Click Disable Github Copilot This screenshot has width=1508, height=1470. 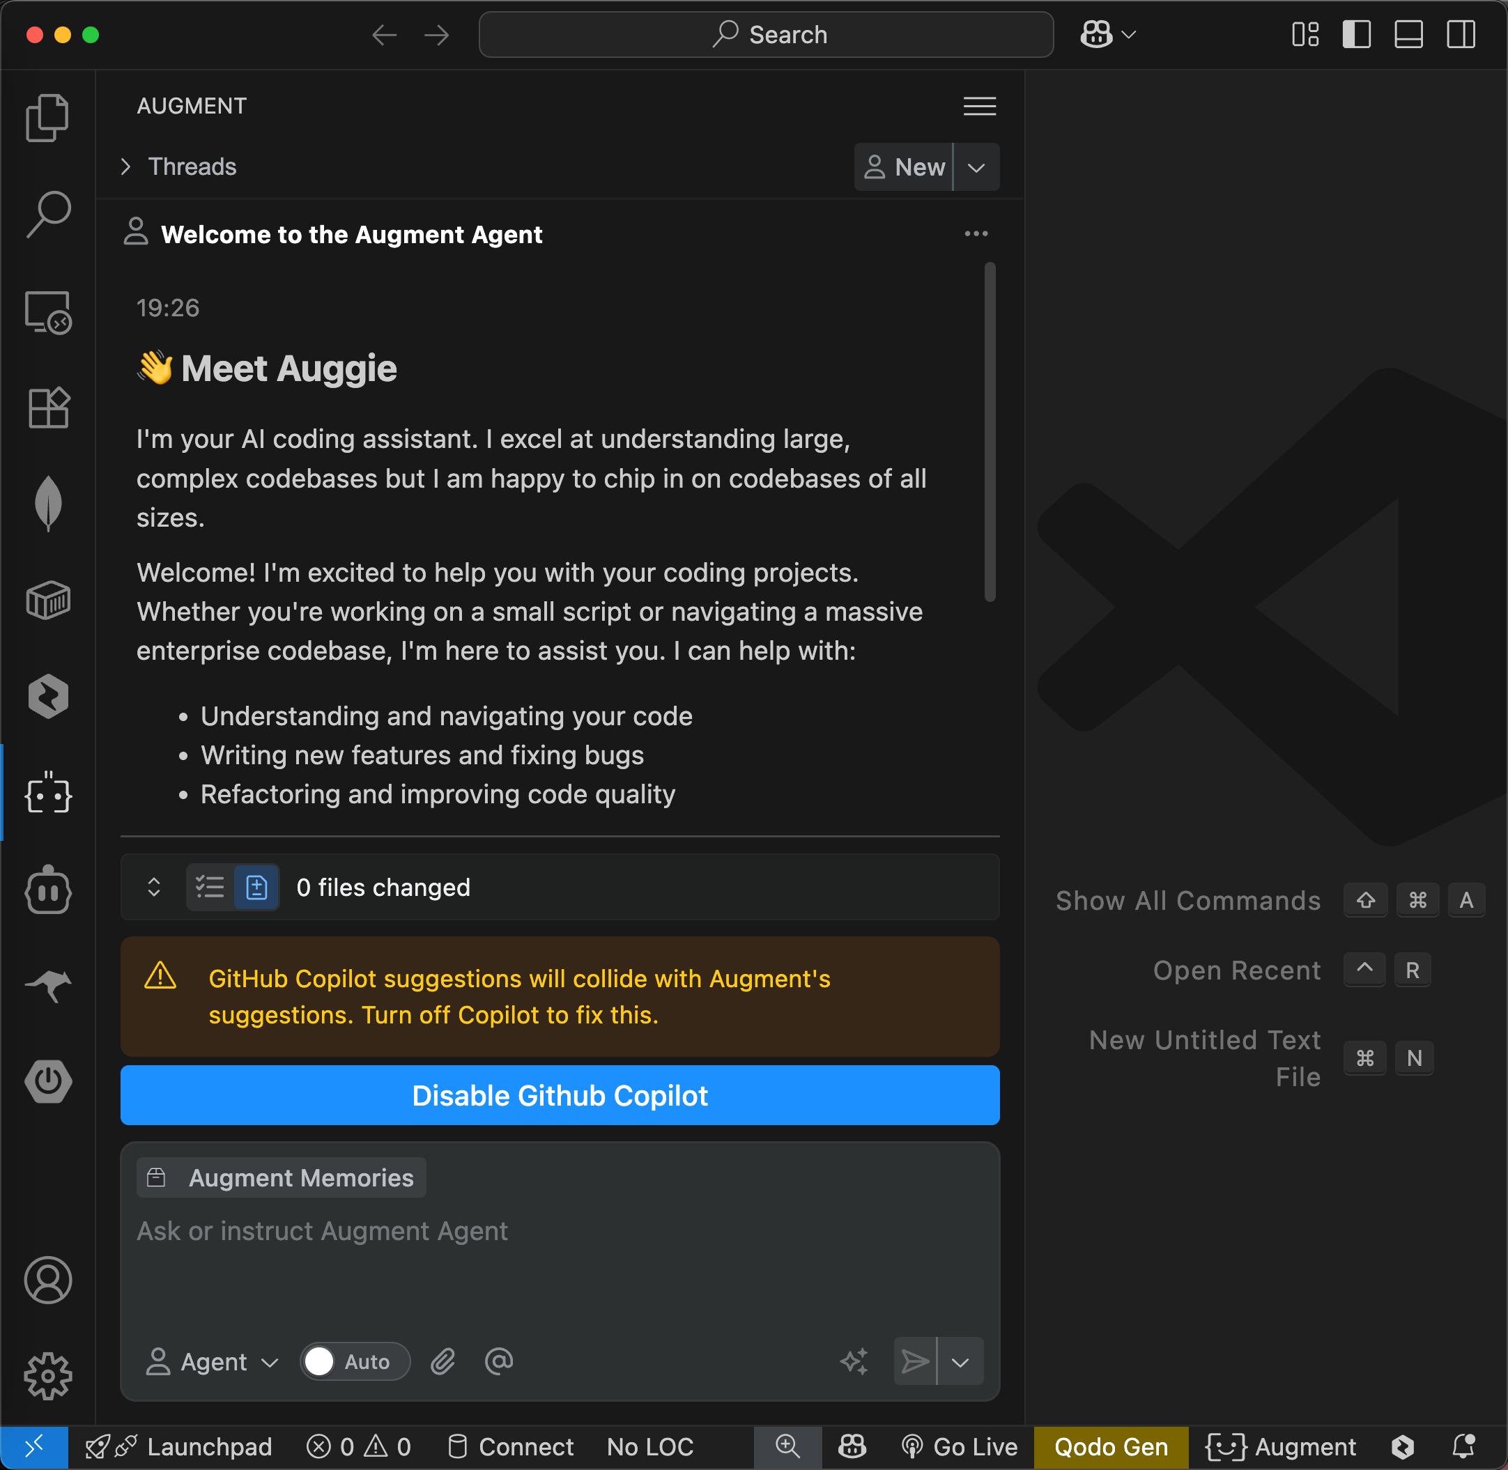560,1096
